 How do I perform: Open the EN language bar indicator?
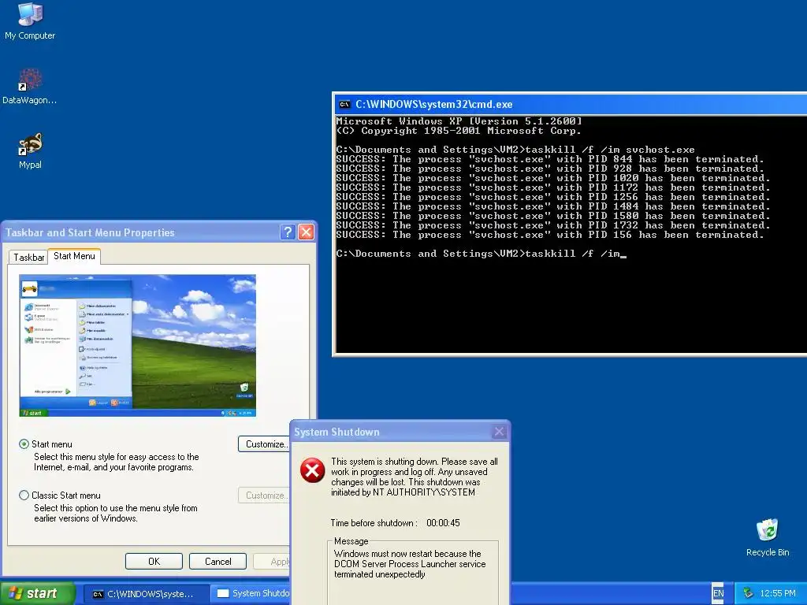point(718,593)
